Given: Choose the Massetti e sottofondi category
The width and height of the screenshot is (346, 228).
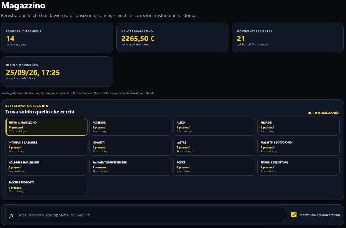Looking at the screenshot, I should pos(298,147).
